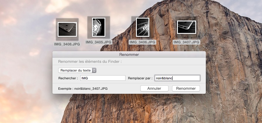Click the IMG_3407.JPG file name label
This screenshot has height=123, width=262.
click(187, 42)
